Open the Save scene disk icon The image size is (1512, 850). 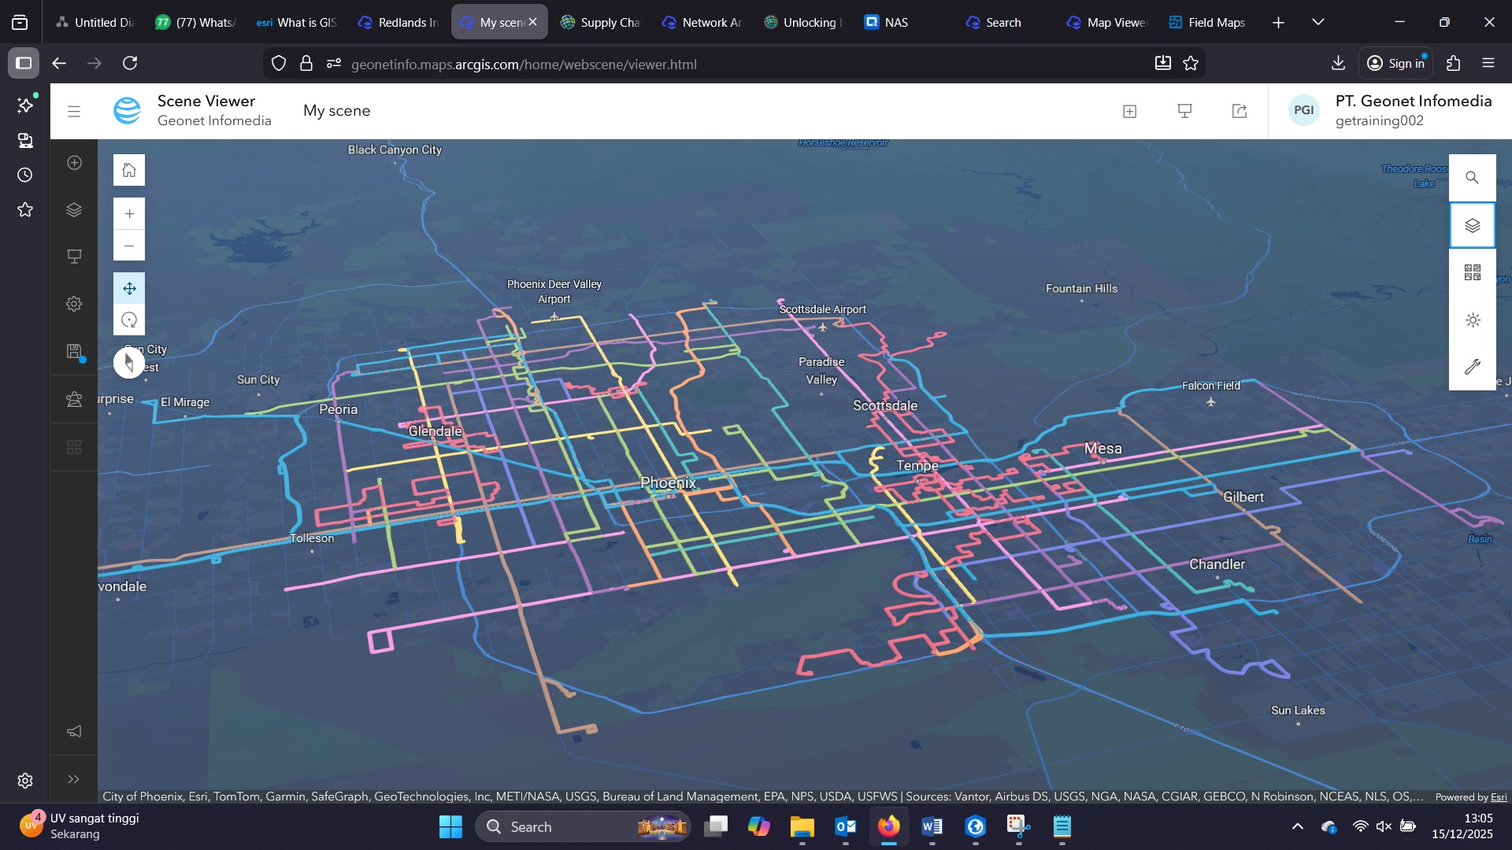pos(74,351)
